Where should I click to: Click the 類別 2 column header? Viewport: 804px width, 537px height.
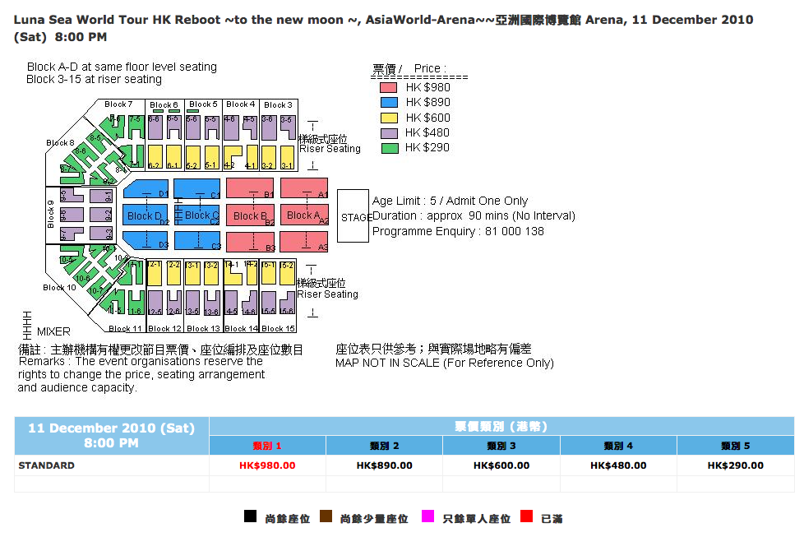(384, 446)
